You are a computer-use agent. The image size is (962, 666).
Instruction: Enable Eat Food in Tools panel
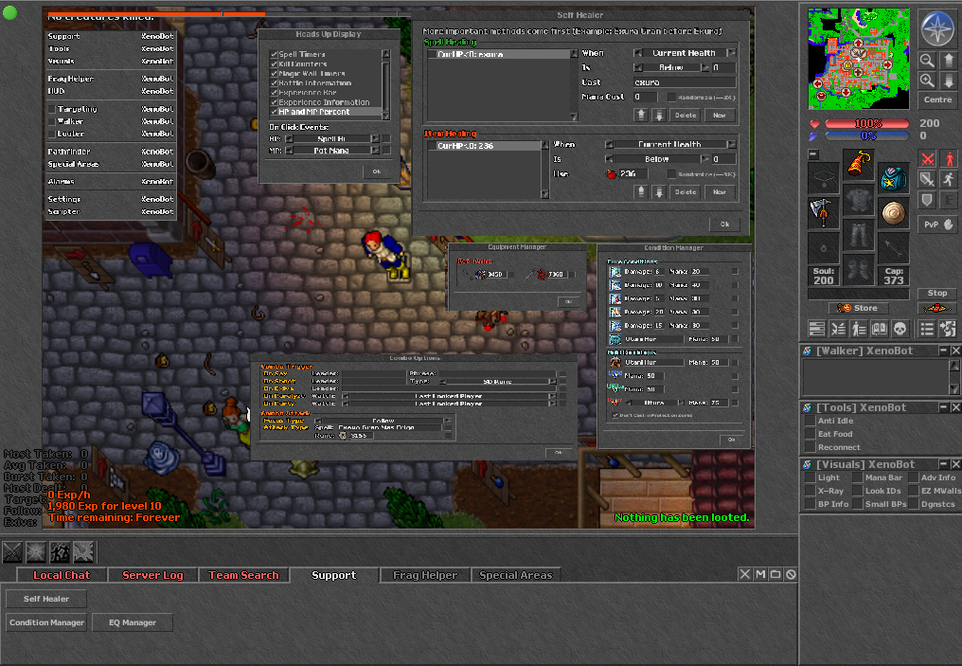(x=810, y=434)
